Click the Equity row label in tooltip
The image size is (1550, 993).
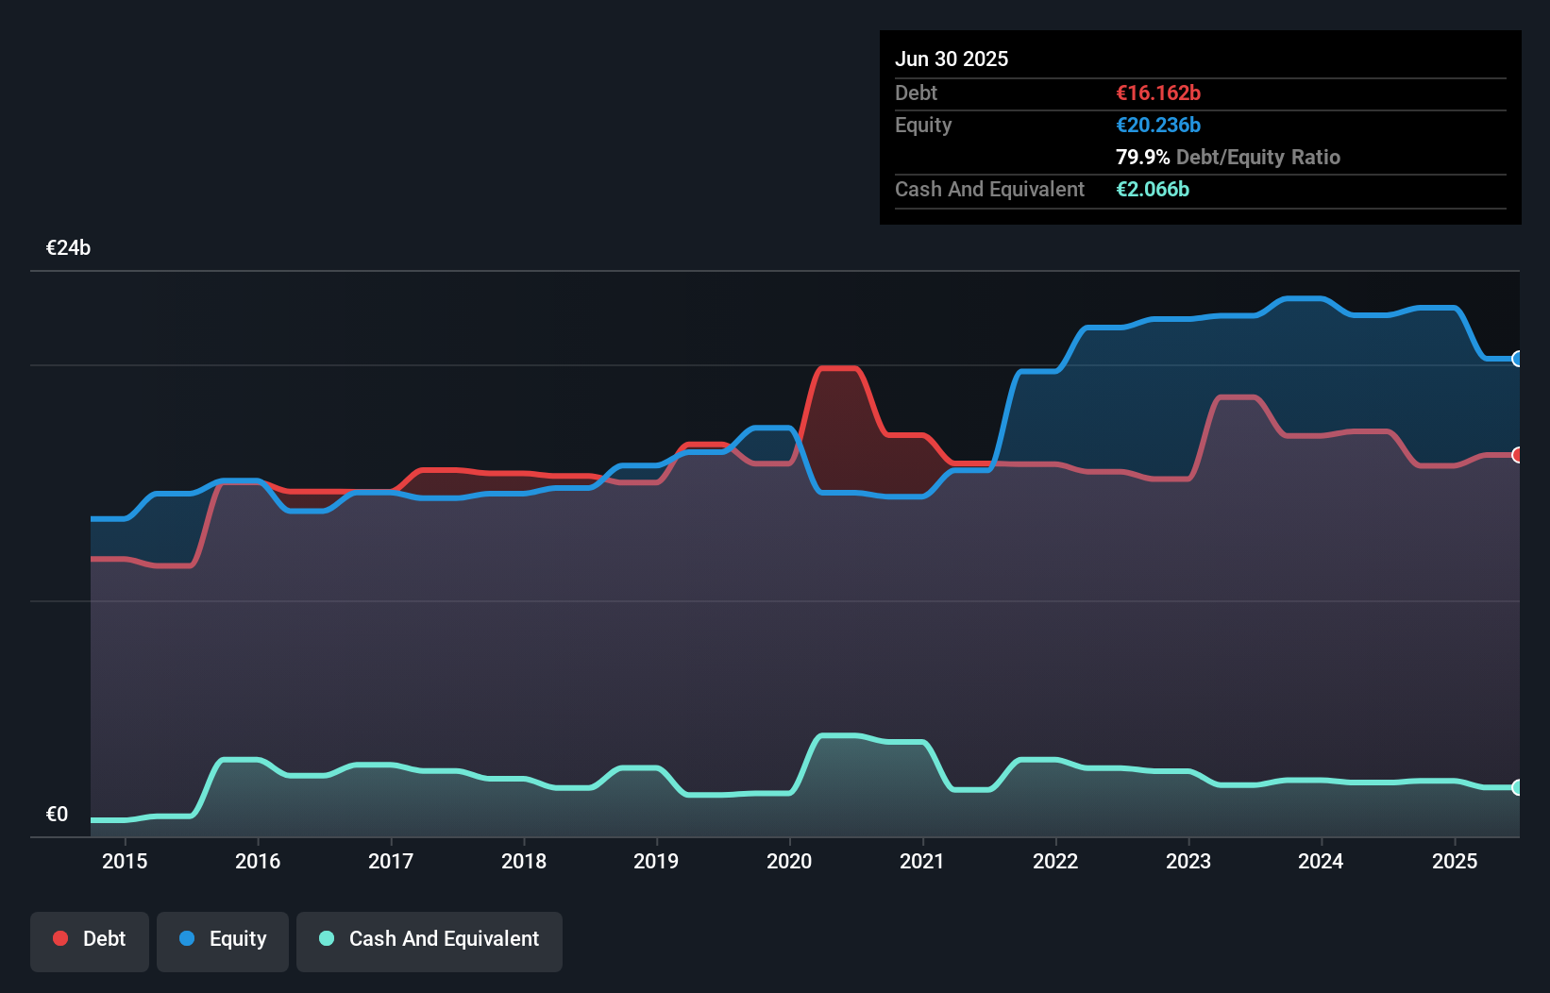pyautogui.click(x=923, y=126)
